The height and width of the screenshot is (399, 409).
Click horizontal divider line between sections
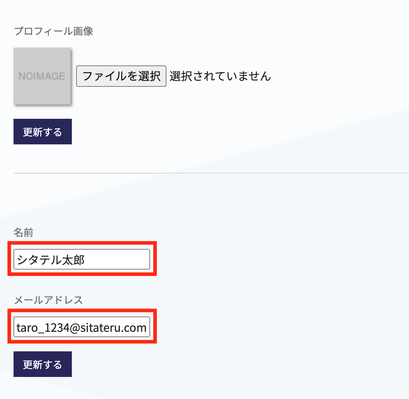pyautogui.click(x=211, y=173)
